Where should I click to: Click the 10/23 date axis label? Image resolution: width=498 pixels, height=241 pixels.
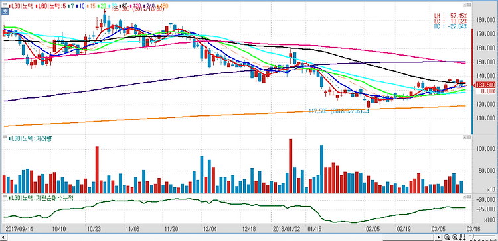tap(94, 228)
